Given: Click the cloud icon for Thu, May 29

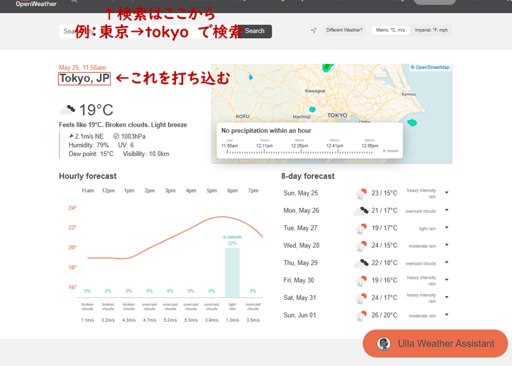Looking at the screenshot, I should coord(361,264).
